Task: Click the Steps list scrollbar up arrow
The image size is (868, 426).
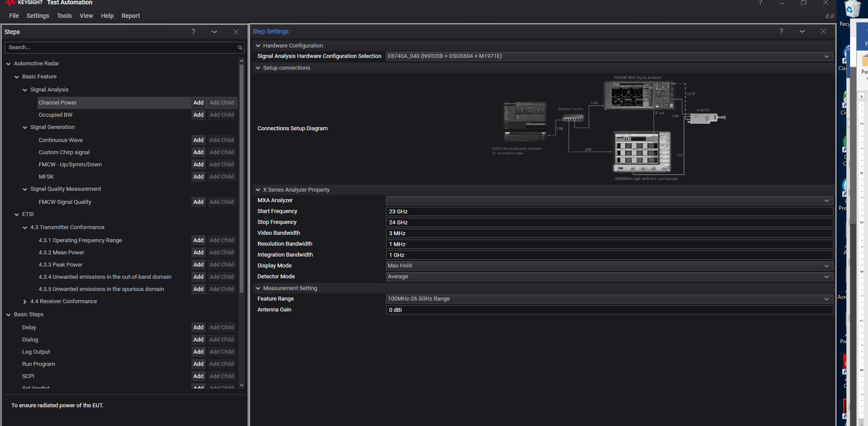Action: [x=242, y=61]
